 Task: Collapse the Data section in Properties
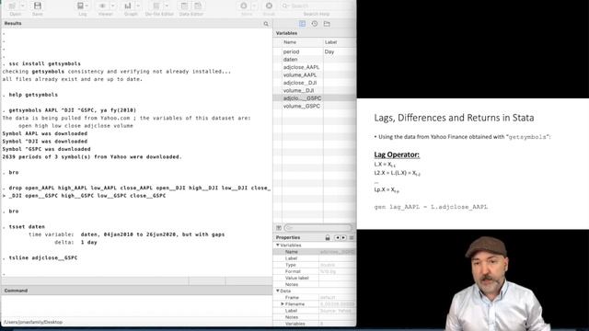278,291
